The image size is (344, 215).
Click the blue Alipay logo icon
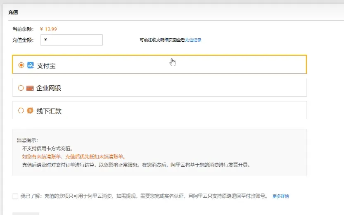[x=31, y=65]
